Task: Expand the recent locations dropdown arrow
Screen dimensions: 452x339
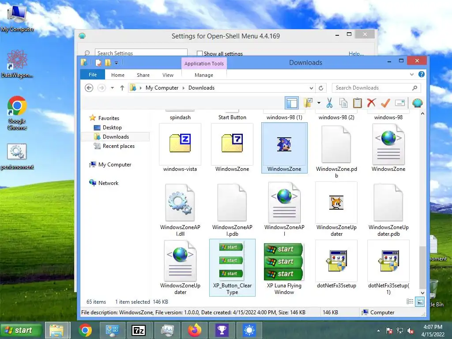Action: click(112, 88)
